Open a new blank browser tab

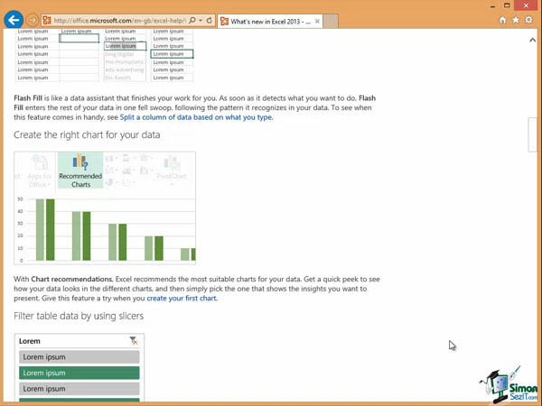331,22
